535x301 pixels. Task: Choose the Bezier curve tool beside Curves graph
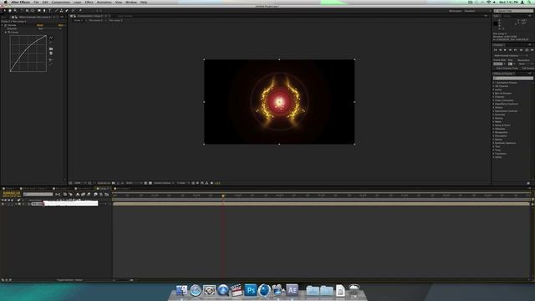51,38
